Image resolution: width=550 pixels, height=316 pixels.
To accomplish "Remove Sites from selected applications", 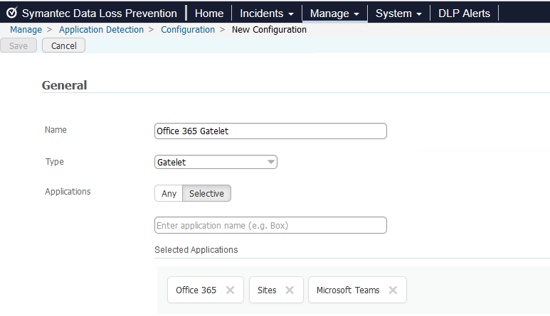I will click(290, 290).
